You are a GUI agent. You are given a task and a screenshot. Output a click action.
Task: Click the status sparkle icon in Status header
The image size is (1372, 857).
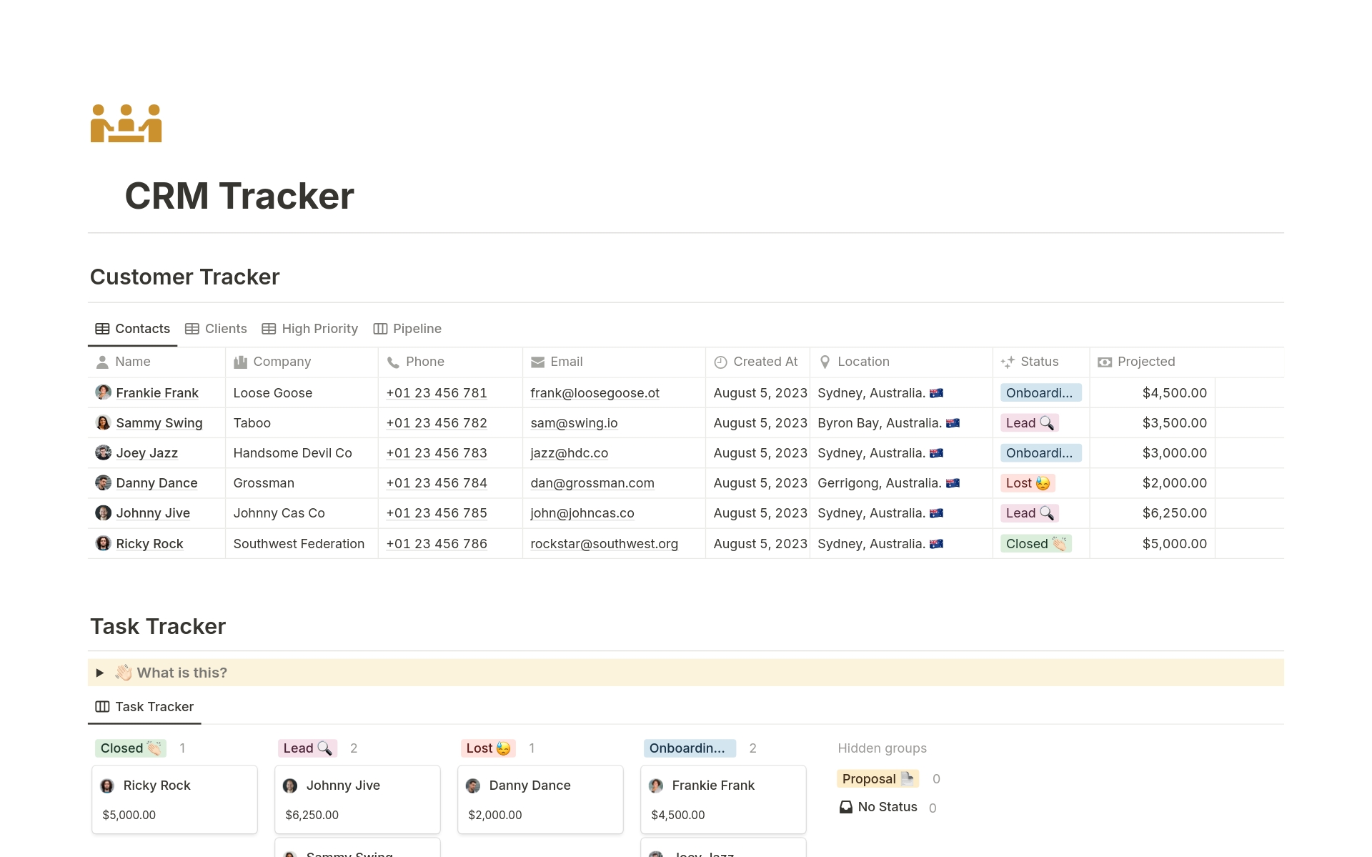(x=1008, y=362)
